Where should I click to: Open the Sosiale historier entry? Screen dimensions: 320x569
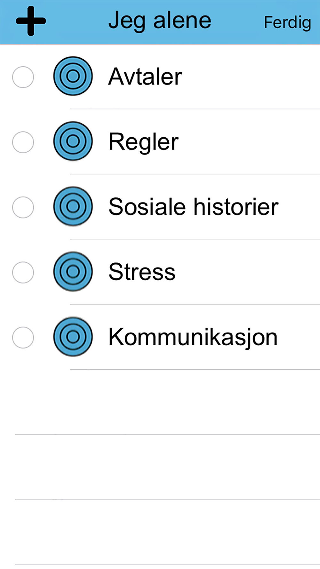click(160, 207)
